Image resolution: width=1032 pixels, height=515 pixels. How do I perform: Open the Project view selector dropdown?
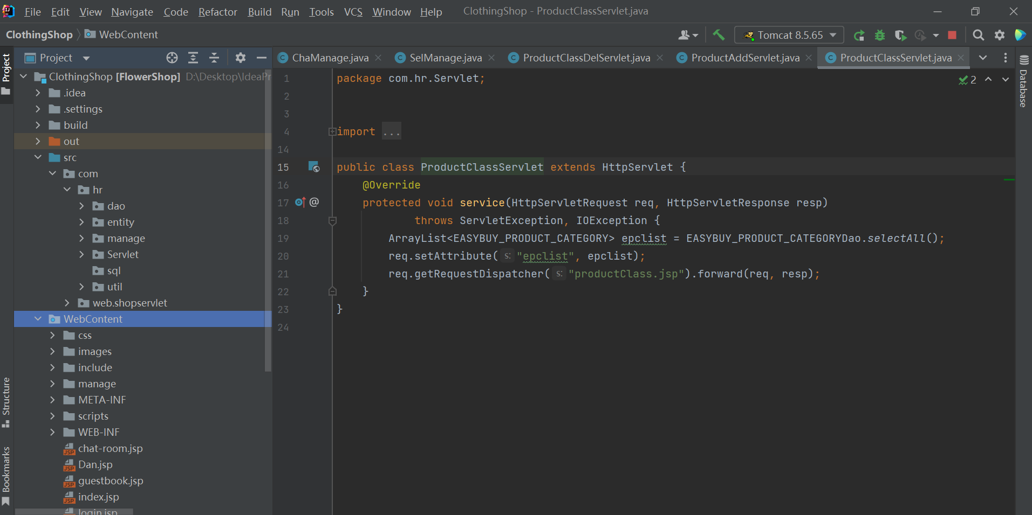(x=86, y=58)
